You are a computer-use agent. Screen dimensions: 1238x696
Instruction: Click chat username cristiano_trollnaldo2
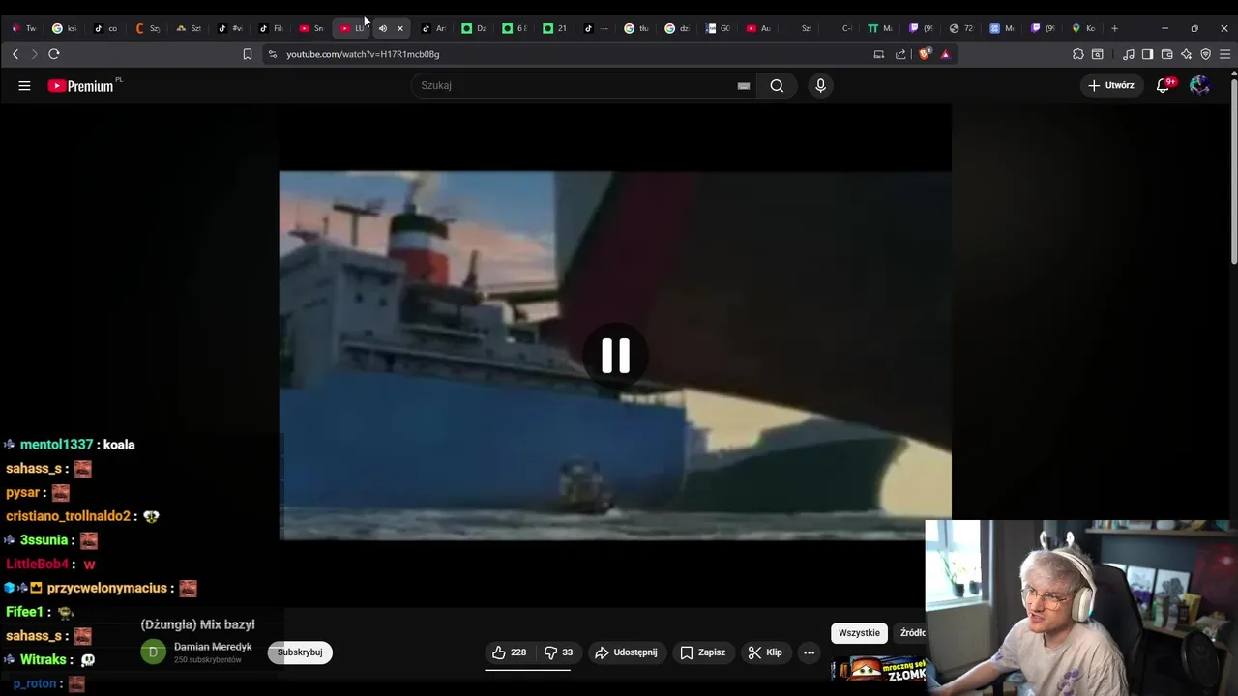click(x=68, y=516)
